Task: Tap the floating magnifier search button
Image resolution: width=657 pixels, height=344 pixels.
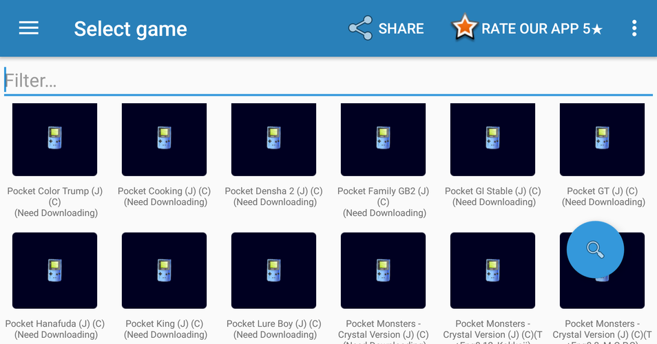Action: tap(595, 250)
